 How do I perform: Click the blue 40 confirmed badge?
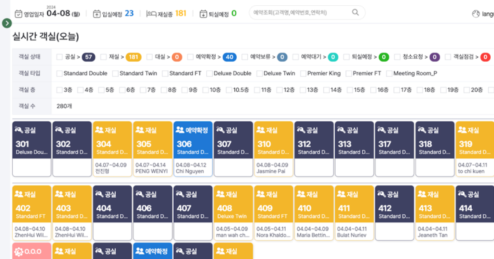(x=230, y=57)
